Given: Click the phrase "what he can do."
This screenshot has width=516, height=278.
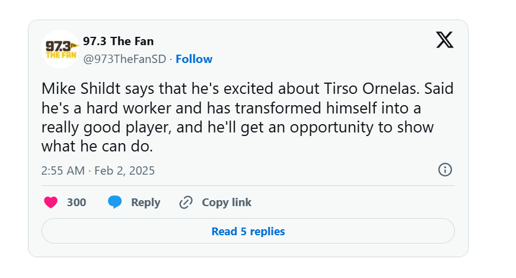Looking at the screenshot, I should click(97, 146).
